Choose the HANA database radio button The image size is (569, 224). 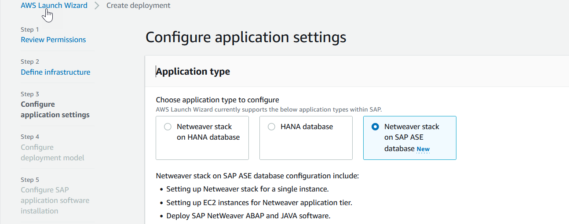pyautogui.click(x=271, y=127)
